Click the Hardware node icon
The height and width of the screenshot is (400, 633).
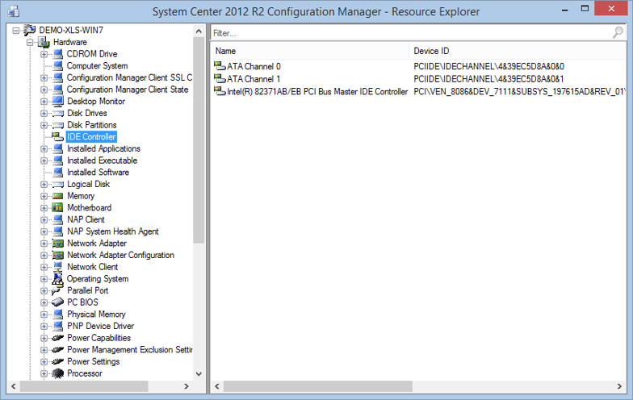pos(44,42)
